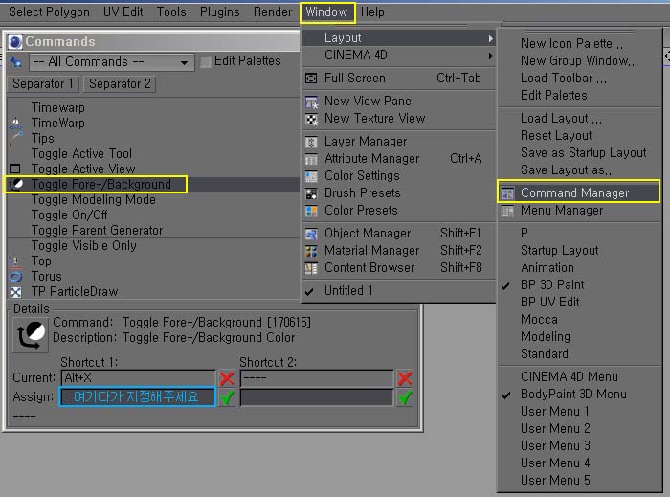Image resolution: width=670 pixels, height=497 pixels.
Task: Select the TimeWarp command icon
Action: 15,124
